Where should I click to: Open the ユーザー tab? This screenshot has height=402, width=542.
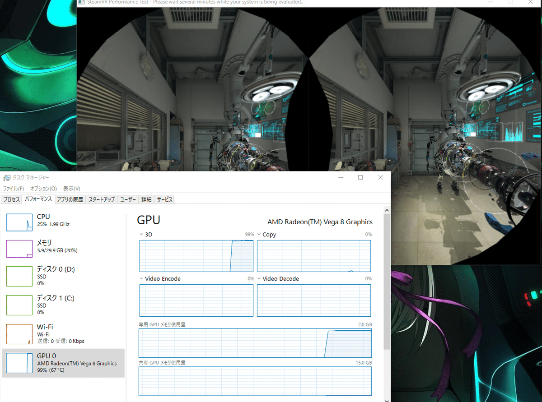pyautogui.click(x=128, y=199)
